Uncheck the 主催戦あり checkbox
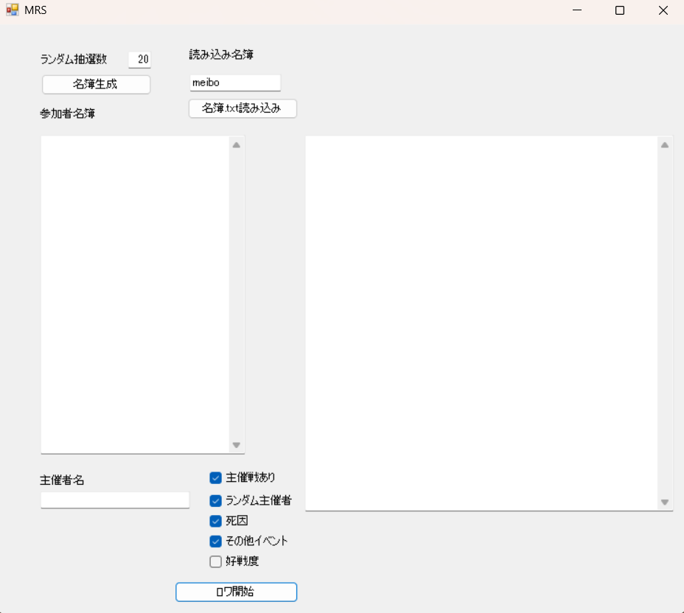The image size is (684, 613). (216, 477)
